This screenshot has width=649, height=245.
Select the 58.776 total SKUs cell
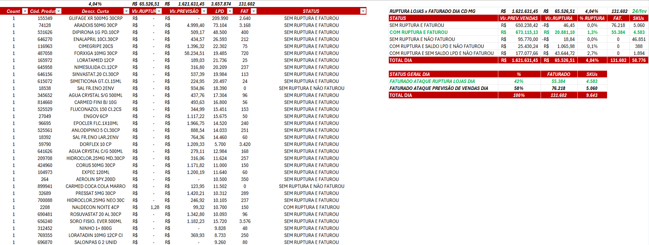pyautogui.click(x=639, y=60)
